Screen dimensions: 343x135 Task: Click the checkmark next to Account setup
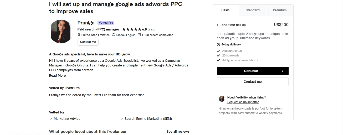click(x=218, y=51)
